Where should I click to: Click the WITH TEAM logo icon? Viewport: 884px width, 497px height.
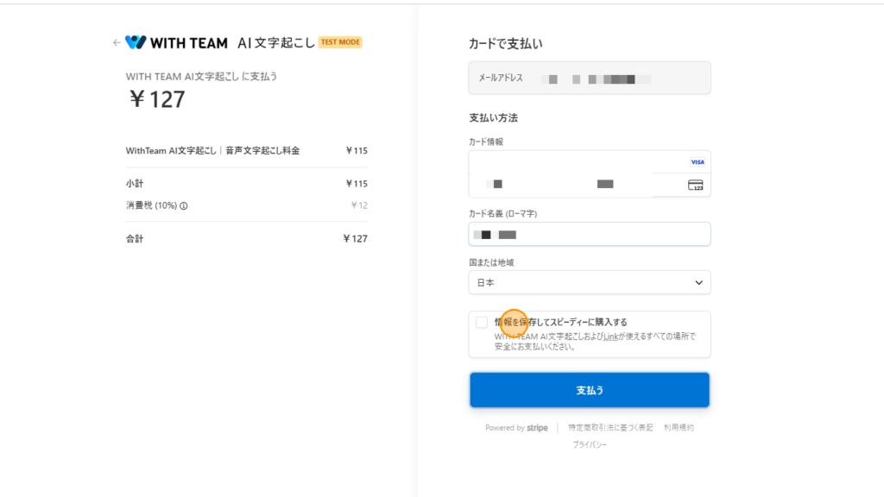[136, 42]
